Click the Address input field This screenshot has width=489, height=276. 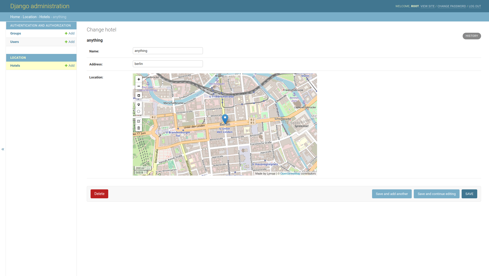click(x=168, y=64)
